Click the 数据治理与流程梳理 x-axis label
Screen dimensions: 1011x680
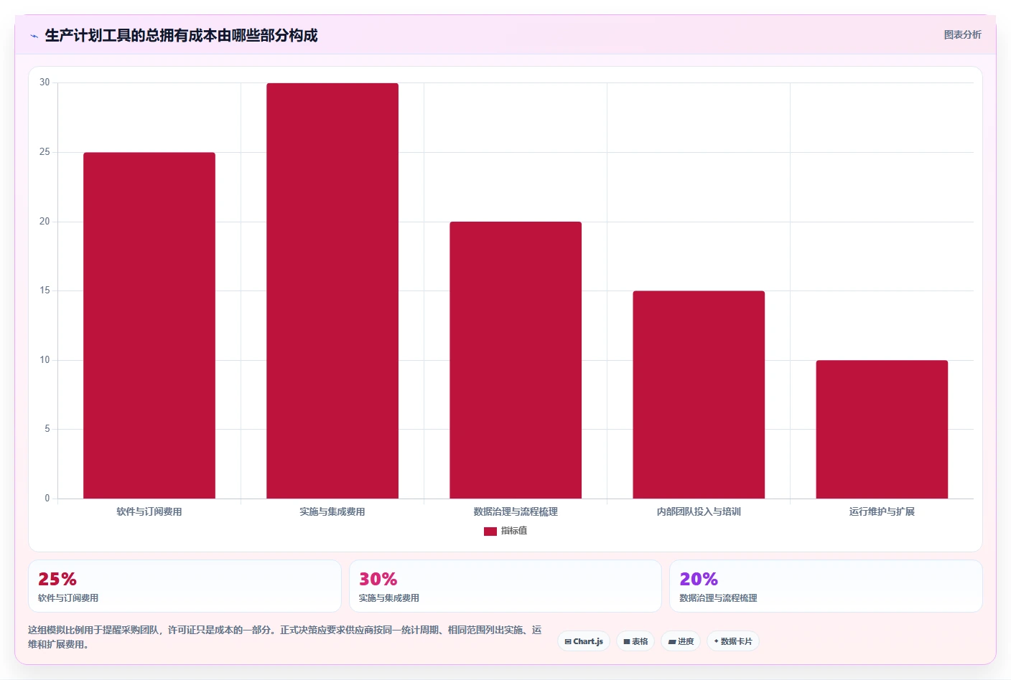coord(516,511)
